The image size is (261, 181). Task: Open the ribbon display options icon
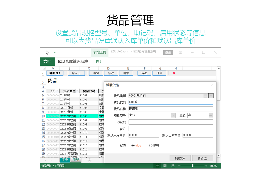point(181,52)
